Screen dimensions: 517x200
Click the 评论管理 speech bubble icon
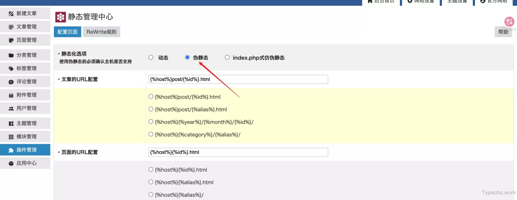[x=11, y=82]
